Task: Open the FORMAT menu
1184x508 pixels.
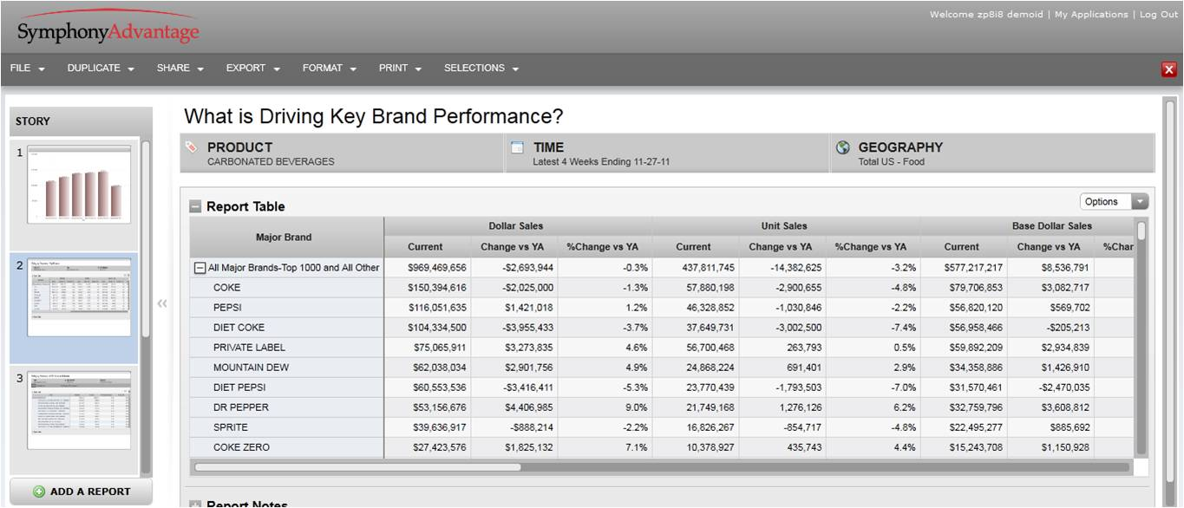Action: [x=329, y=68]
